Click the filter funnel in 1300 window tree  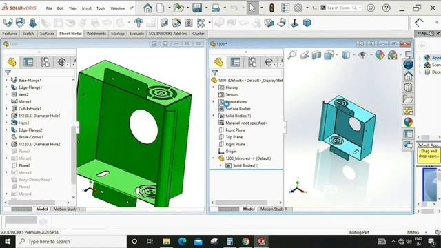[215, 73]
